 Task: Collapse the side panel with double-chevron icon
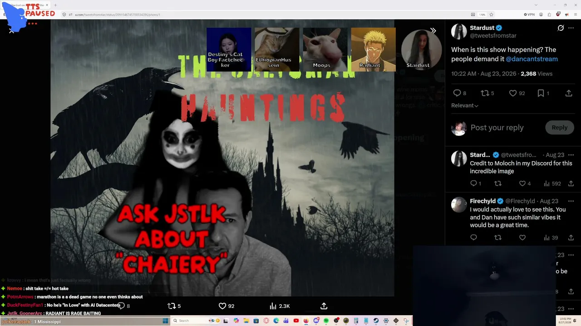point(433,30)
